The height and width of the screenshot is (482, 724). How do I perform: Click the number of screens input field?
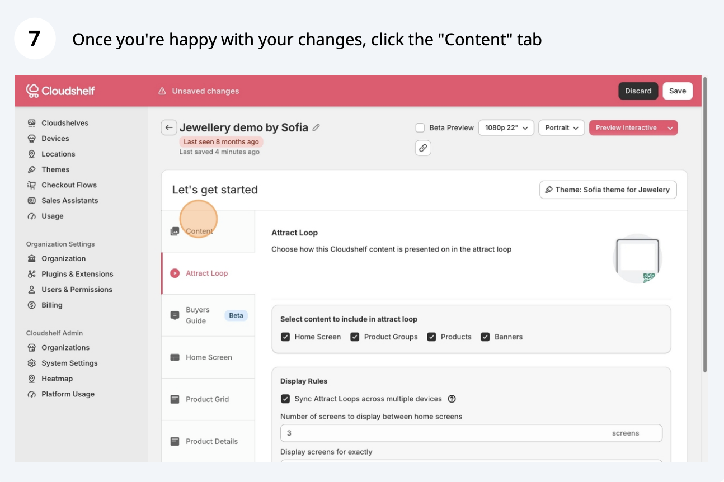point(442,433)
